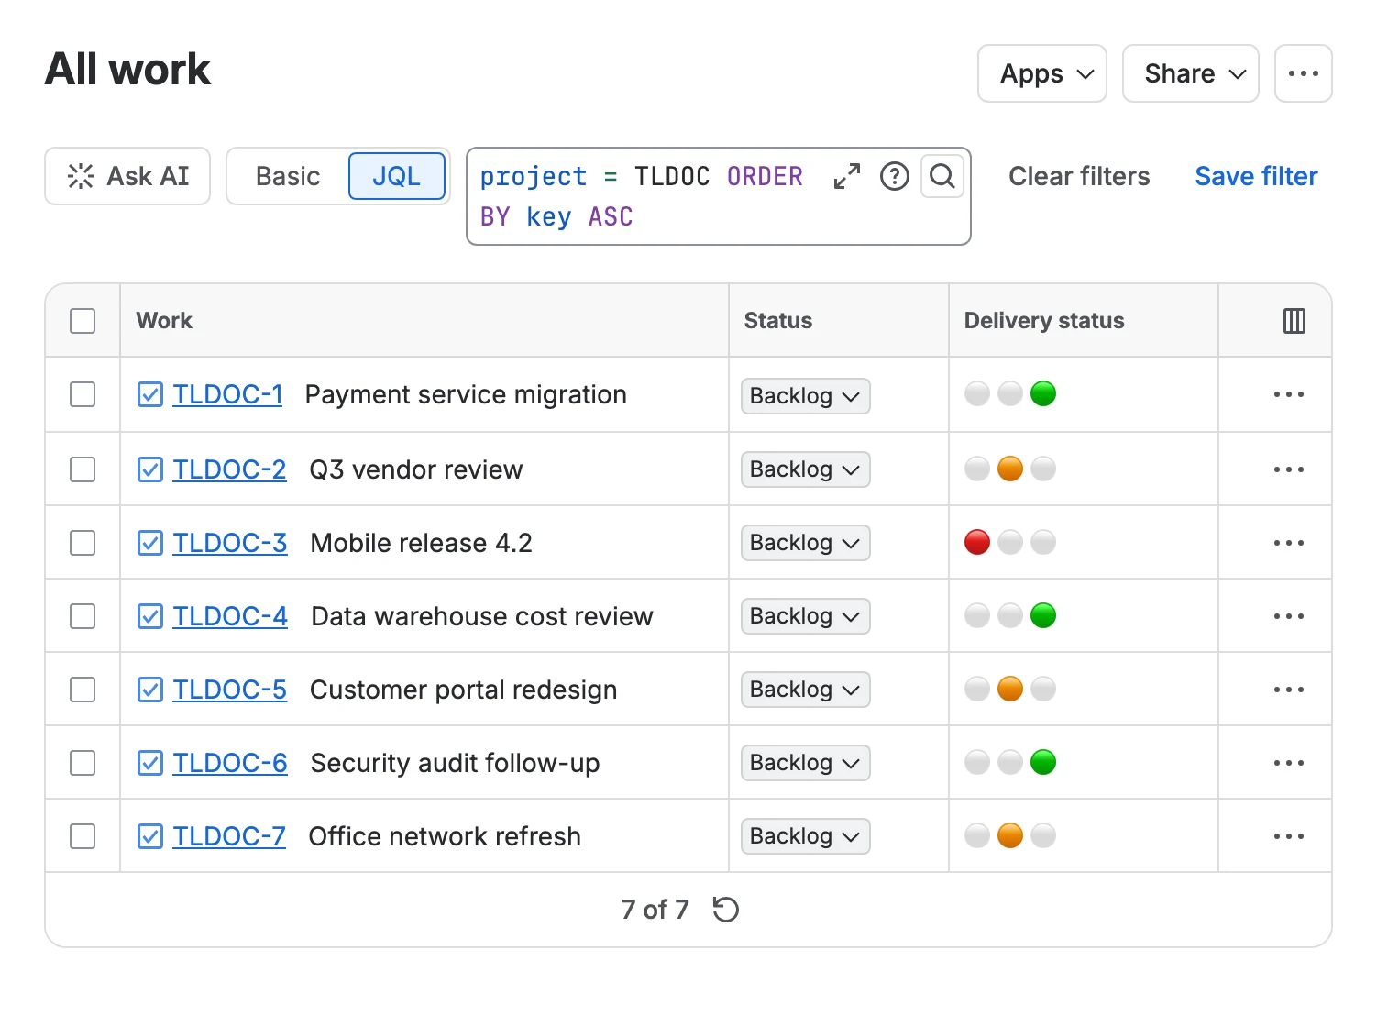Switch to JQL search mode
Viewport: 1377px width, 1027px height.
[x=397, y=176]
